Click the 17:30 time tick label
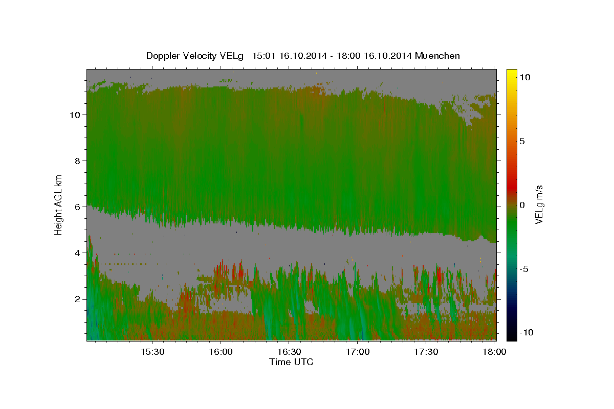This screenshot has height=409, width=614. pos(426,352)
